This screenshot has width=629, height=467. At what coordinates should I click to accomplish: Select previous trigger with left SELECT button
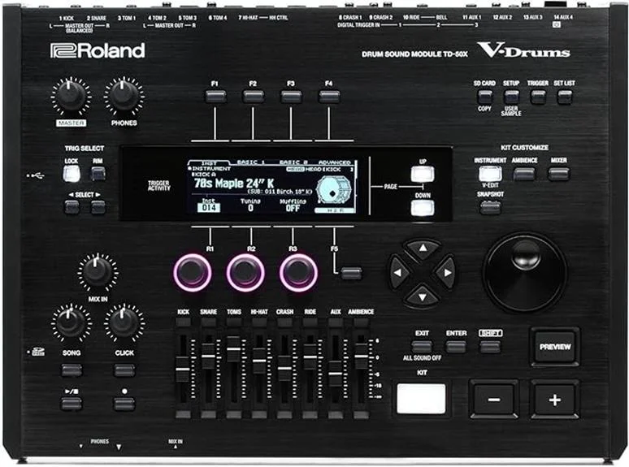coord(72,207)
